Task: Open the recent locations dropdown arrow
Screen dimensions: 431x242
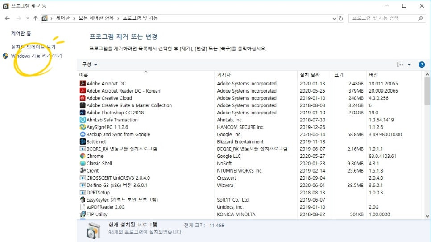Action: coord(28,18)
